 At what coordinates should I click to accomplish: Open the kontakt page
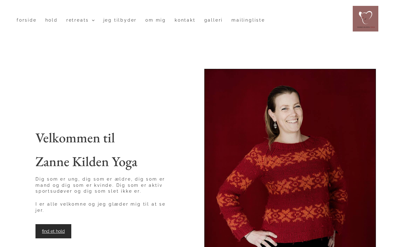(185, 20)
